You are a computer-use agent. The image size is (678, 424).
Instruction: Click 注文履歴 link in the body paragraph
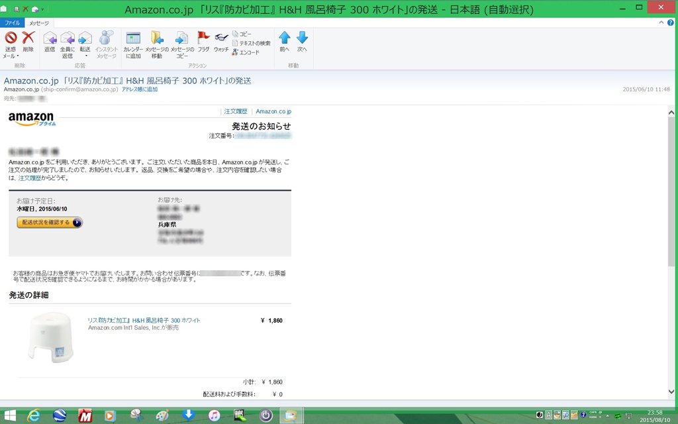(x=29, y=178)
